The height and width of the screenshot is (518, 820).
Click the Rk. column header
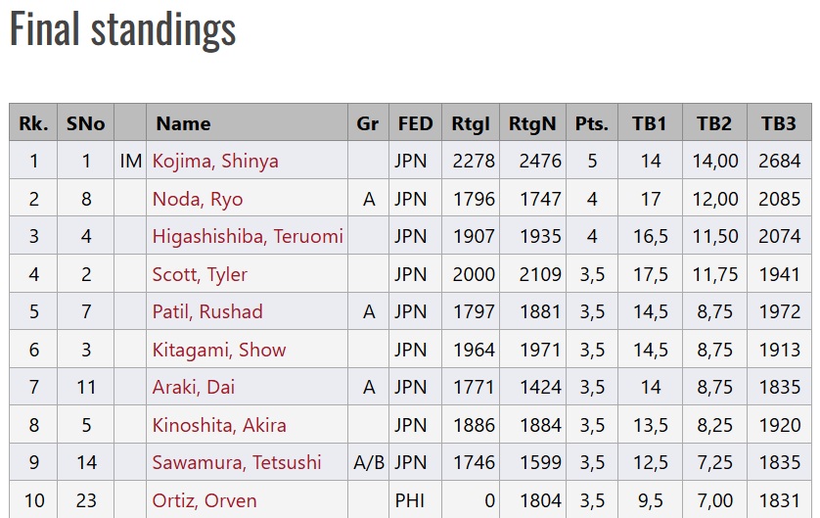click(x=33, y=123)
